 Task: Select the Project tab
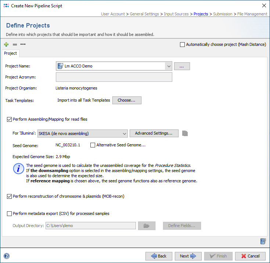pyautogui.click(x=11, y=53)
